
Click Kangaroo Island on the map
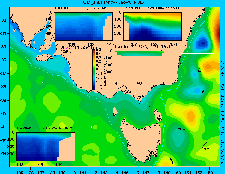(44, 58)
